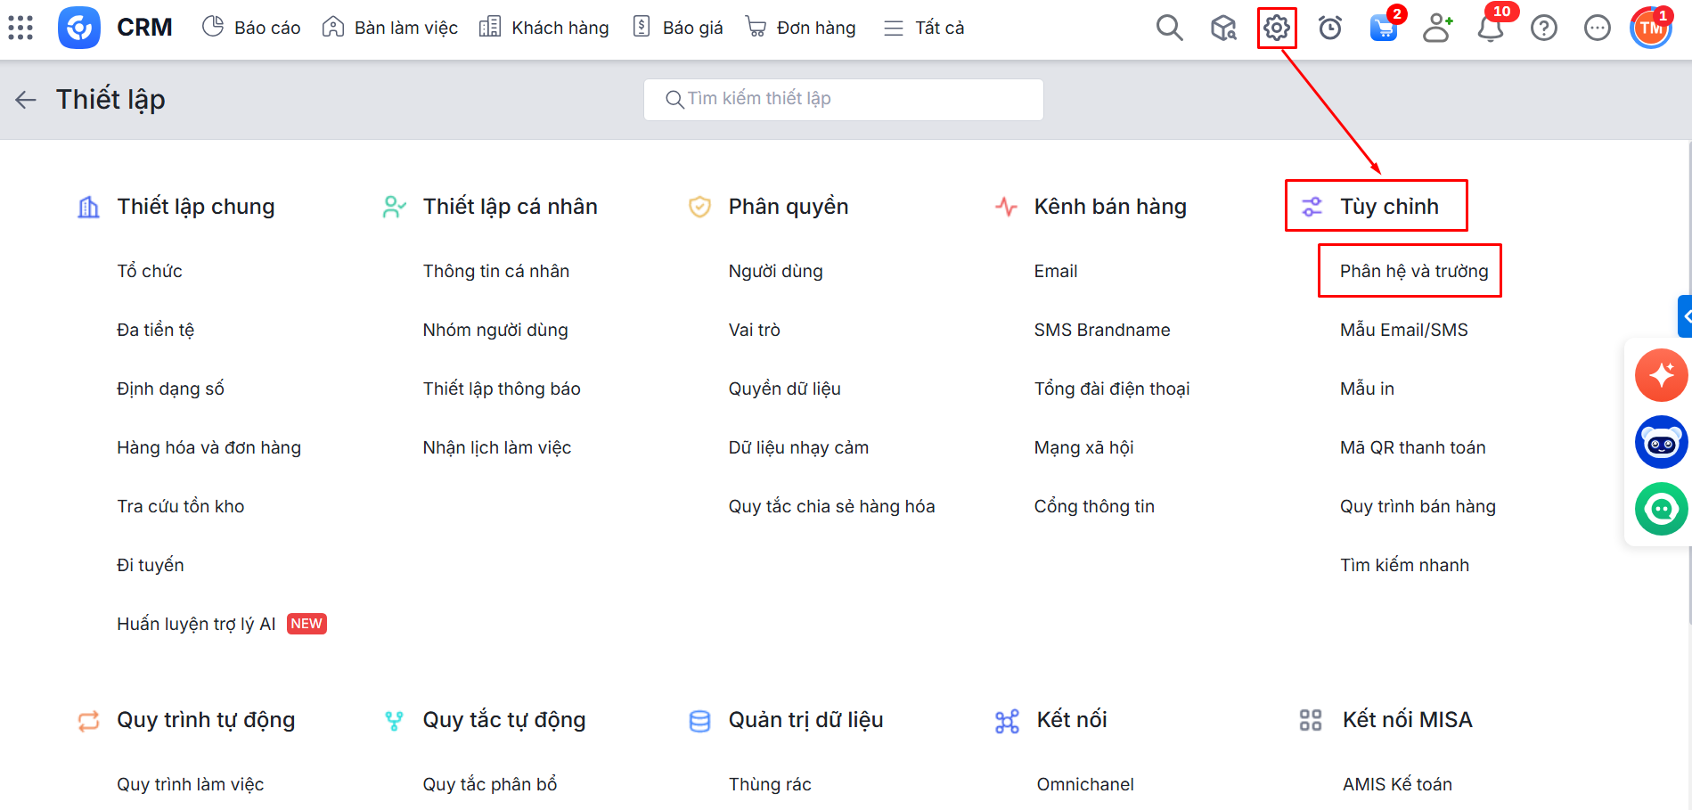
Task: Open the Báo giá menu
Action: pos(677,28)
